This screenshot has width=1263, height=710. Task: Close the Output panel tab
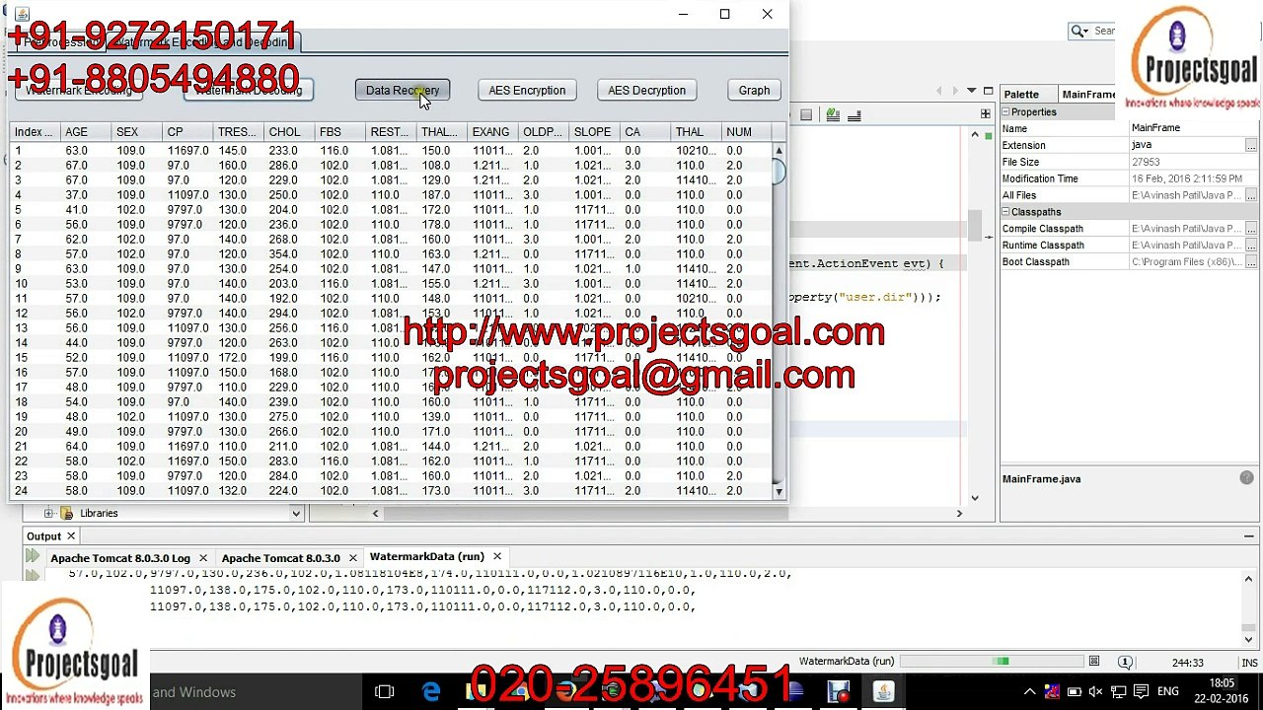[71, 536]
